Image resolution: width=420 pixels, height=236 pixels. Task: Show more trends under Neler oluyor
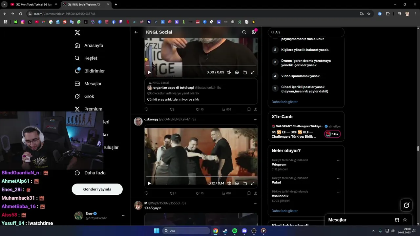pos(285,211)
